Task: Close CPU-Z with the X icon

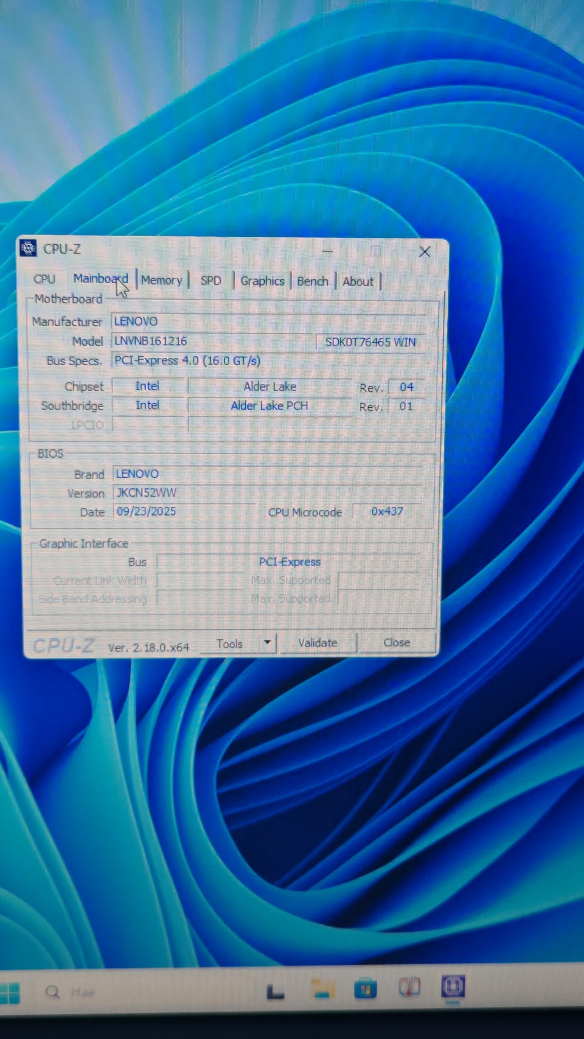Action: tap(425, 251)
